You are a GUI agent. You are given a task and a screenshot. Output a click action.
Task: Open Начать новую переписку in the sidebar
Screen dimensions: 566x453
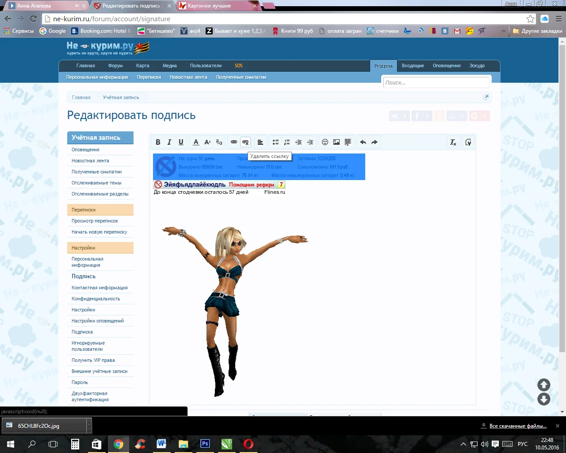click(x=99, y=232)
